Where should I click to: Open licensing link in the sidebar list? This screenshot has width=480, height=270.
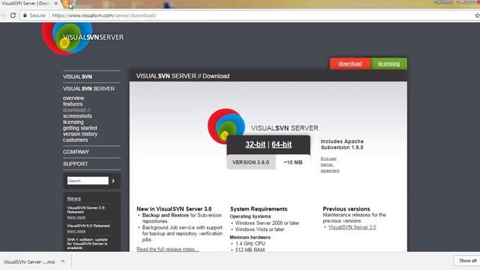[x=73, y=121]
